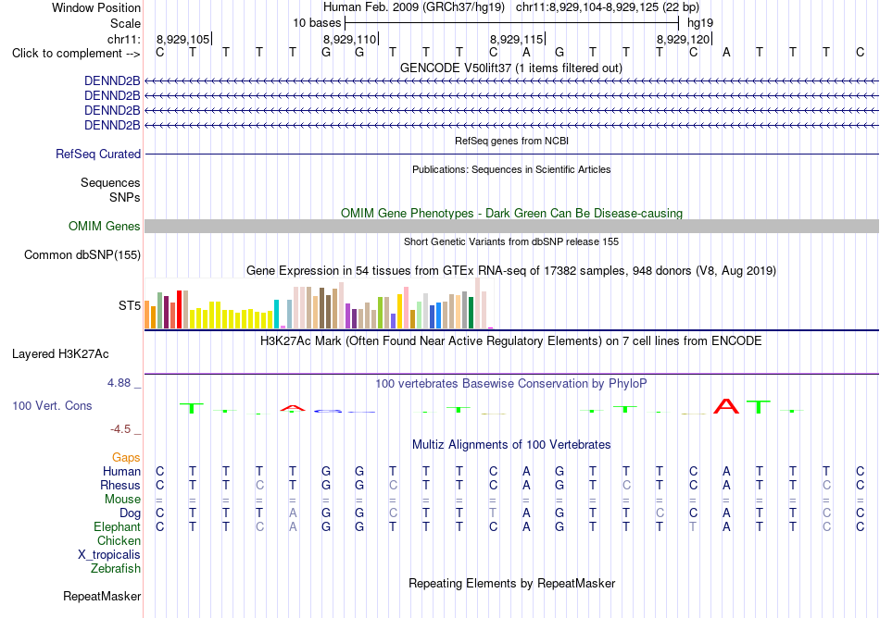The image size is (880, 618).
Task: Click the Sequences track label
Action: point(110,182)
